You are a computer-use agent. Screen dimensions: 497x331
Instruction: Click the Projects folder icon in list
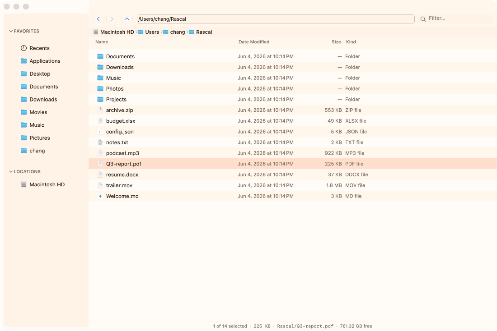(x=100, y=99)
